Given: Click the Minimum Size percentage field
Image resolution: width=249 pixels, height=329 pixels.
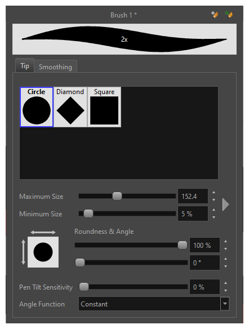Looking at the screenshot, I should coord(193,214).
